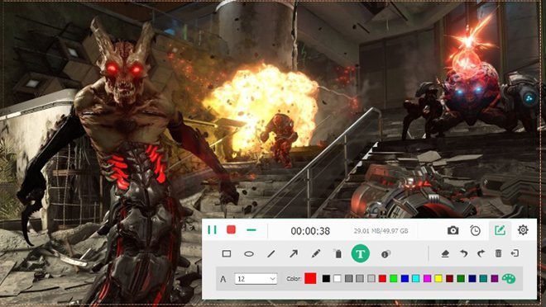Viewport: 546px width, 307px height.
Task: Select the ellipse drawing tool
Action: pos(249,254)
